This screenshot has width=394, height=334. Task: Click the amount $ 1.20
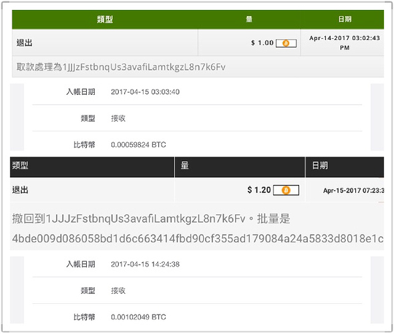(x=259, y=190)
